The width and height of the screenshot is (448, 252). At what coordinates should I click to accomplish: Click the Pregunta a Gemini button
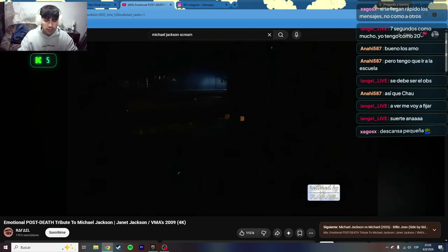[393, 5]
